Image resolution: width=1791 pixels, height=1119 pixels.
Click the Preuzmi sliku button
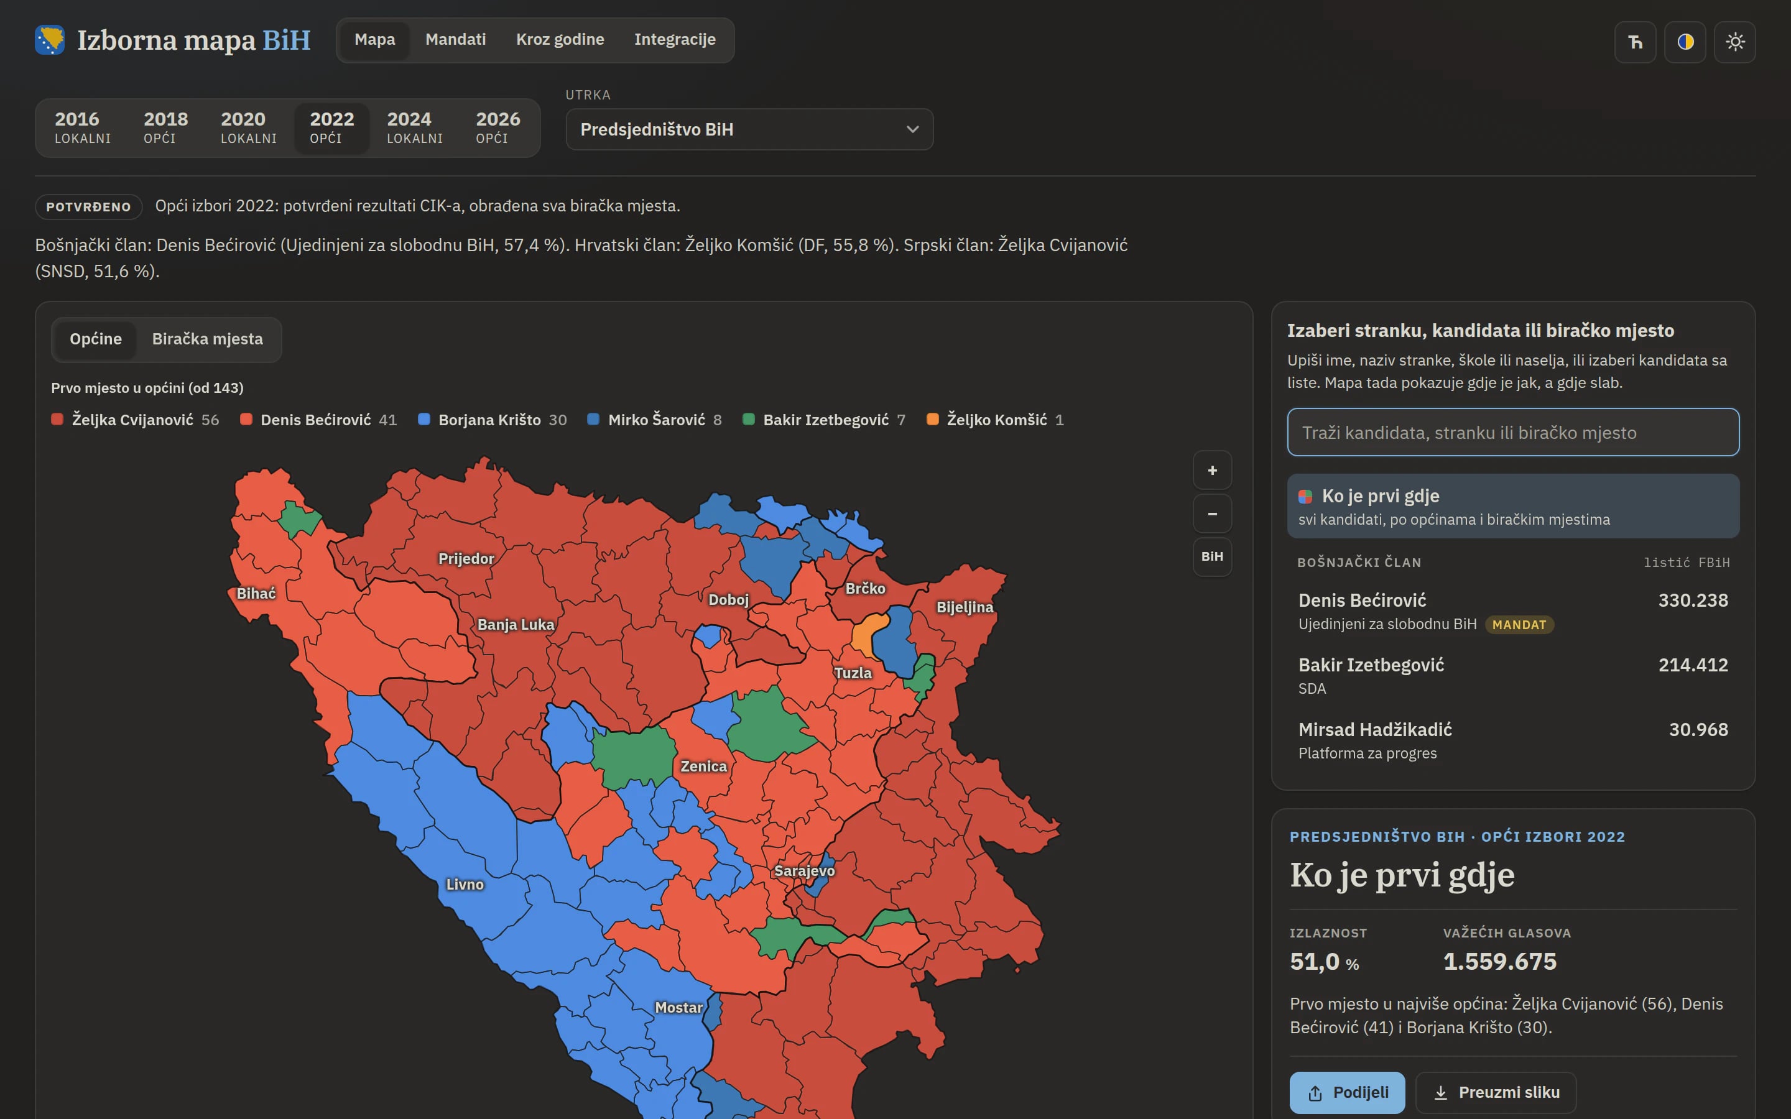pyautogui.click(x=1496, y=1093)
